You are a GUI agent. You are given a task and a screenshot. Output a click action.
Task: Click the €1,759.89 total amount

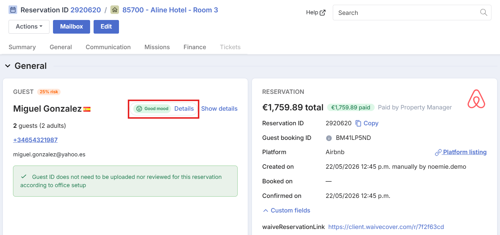293,108
